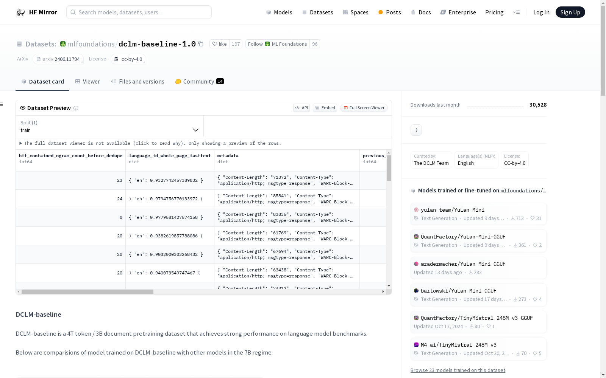Click the downloads count 30,528
Screen dimensions: 606x378
tap(538, 105)
